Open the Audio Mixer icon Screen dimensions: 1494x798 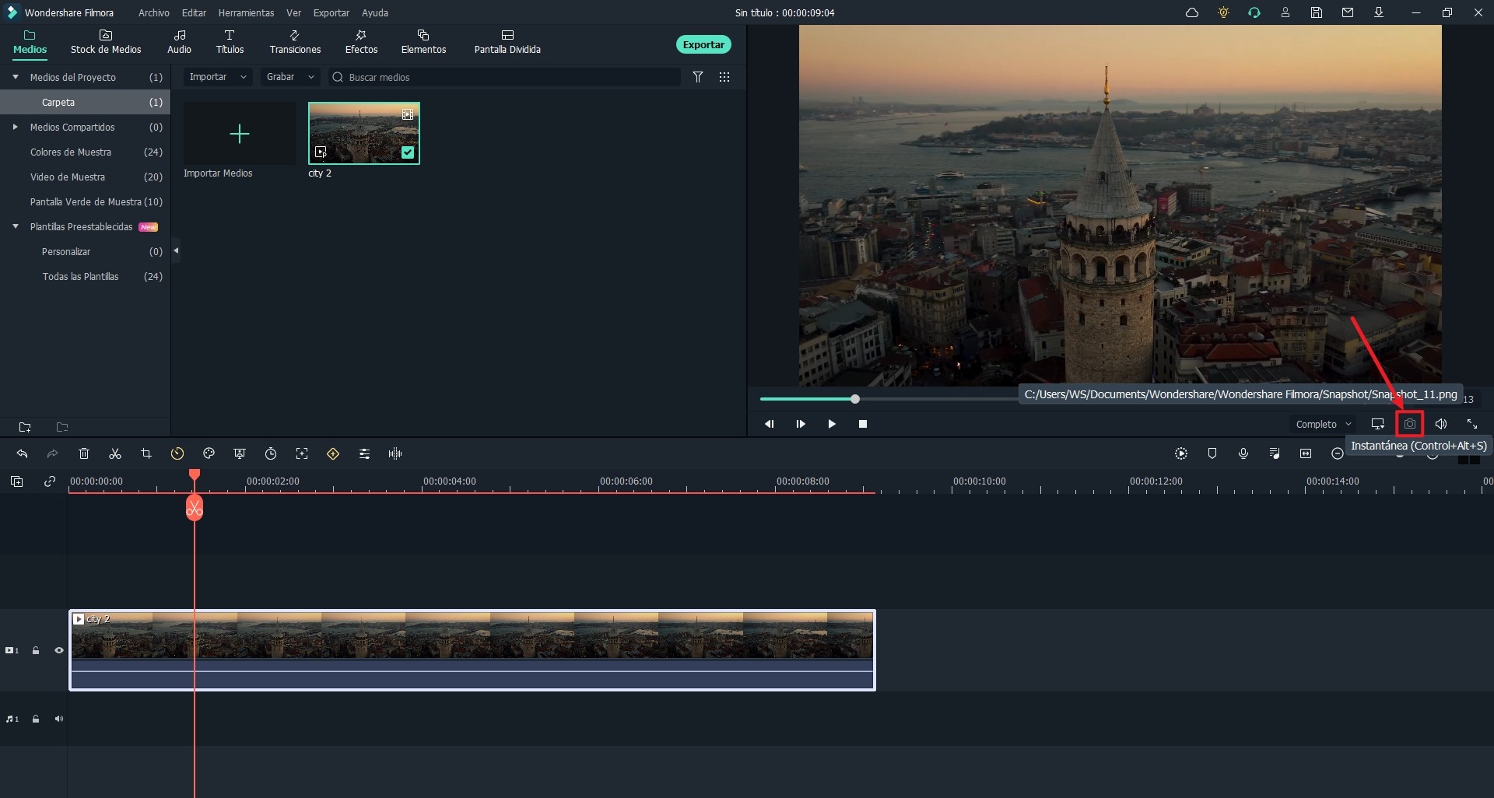[1275, 453]
